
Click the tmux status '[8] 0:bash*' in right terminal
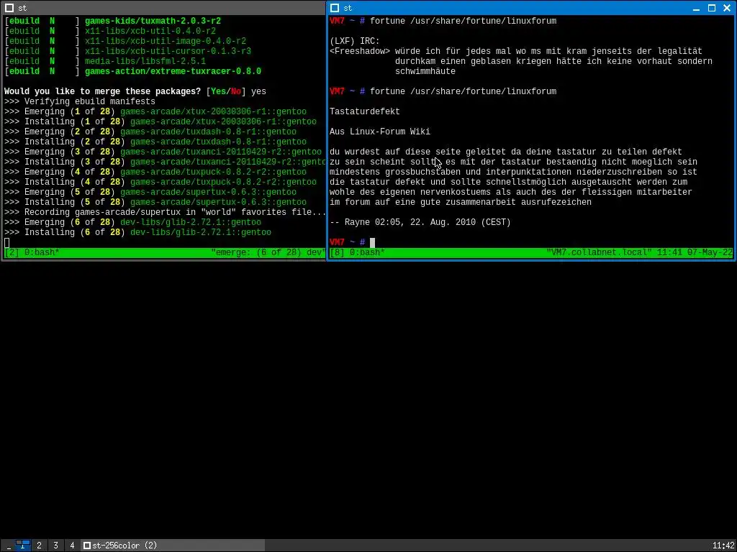pos(357,252)
